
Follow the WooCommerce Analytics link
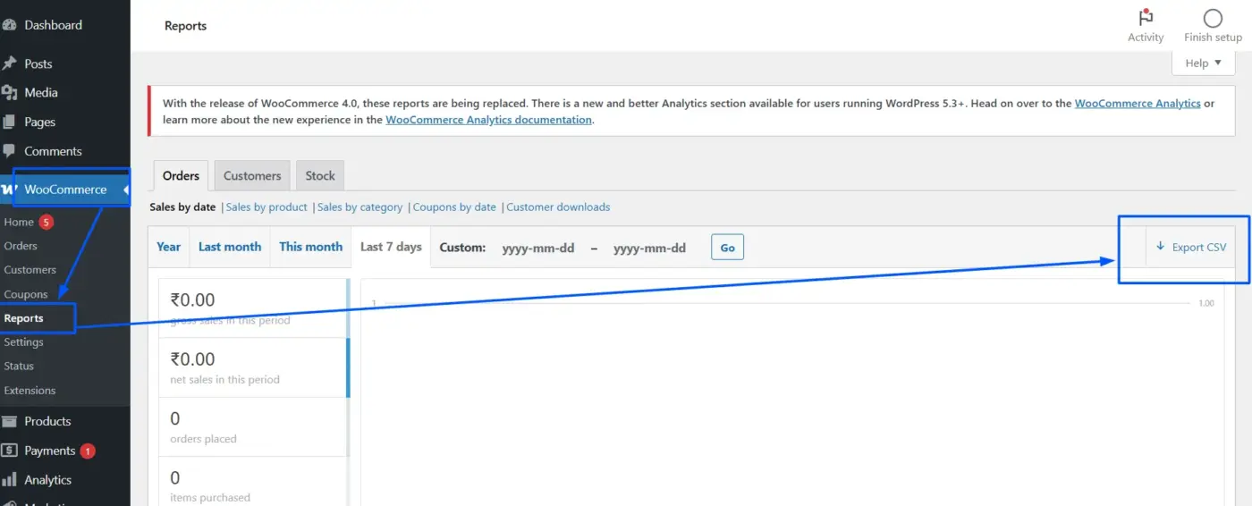(1138, 104)
